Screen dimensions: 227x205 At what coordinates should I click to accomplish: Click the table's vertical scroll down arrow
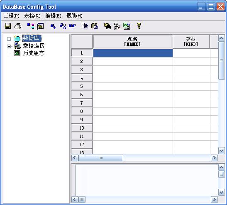(x=221, y=150)
